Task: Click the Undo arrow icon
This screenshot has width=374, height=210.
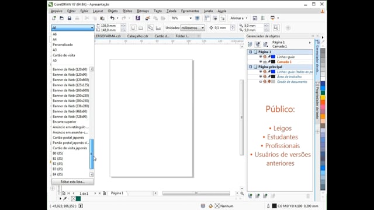Action: coord(112,18)
